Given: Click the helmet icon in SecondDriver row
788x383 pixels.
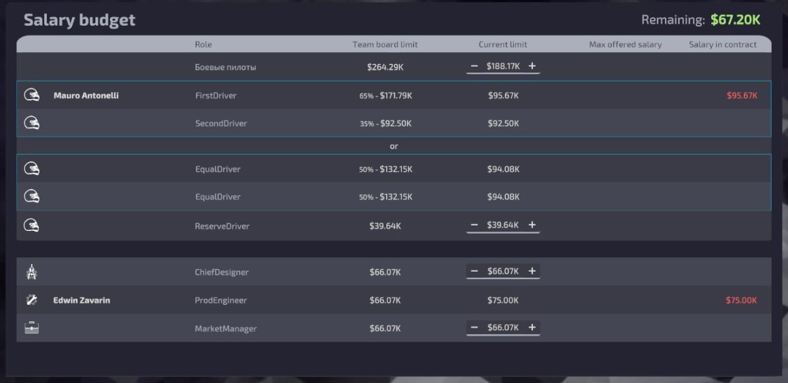Looking at the screenshot, I should pos(32,123).
